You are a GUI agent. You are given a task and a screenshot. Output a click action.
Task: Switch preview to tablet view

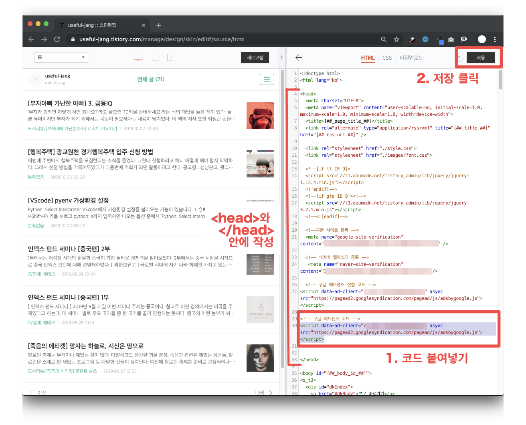coord(155,57)
